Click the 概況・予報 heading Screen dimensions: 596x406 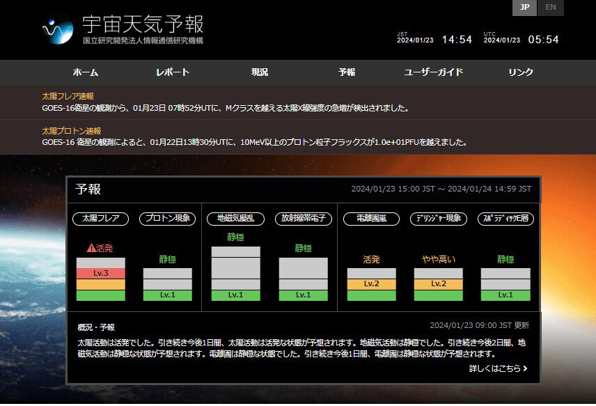pyautogui.click(x=96, y=327)
